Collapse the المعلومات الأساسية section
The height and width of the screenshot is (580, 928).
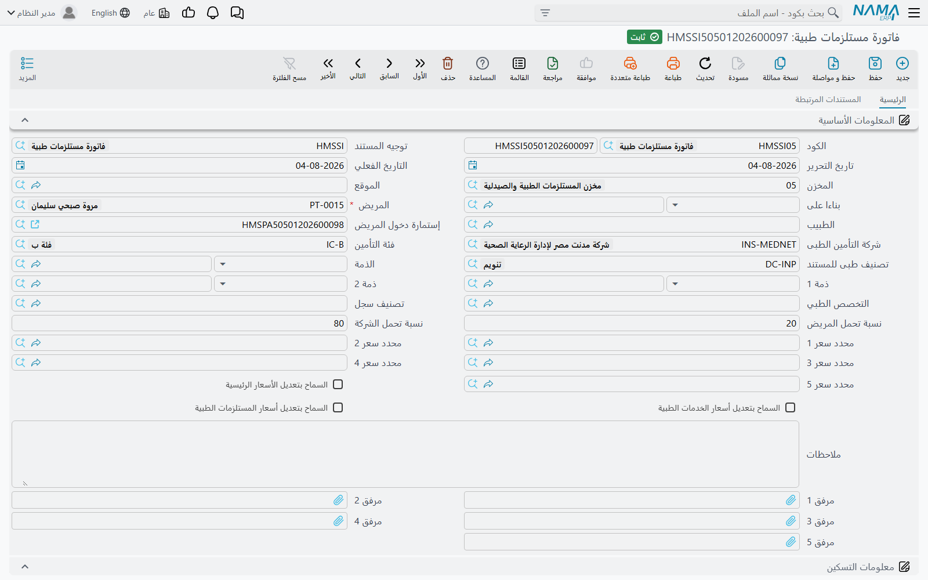(25, 120)
